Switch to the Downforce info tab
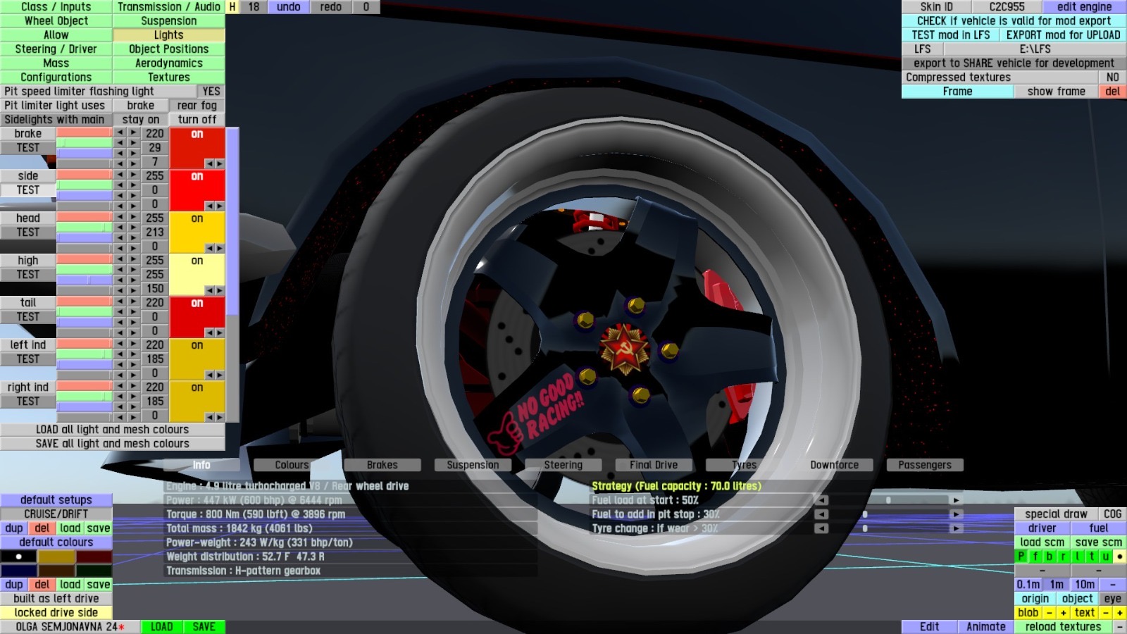This screenshot has width=1127, height=634. 835,465
